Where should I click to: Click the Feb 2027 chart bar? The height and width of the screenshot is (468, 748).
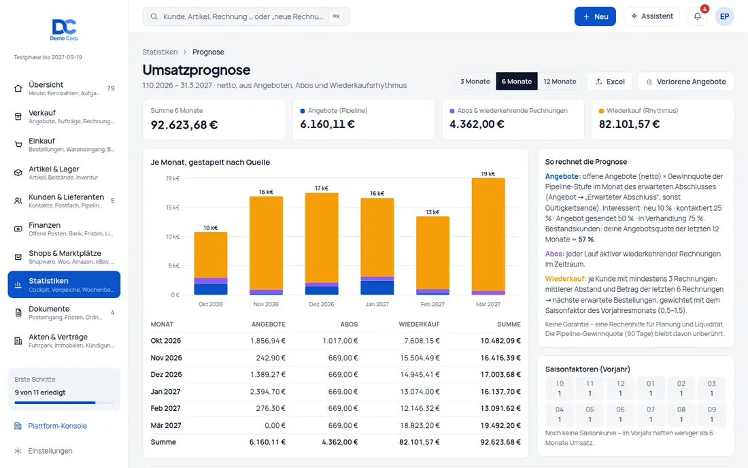[x=432, y=256]
